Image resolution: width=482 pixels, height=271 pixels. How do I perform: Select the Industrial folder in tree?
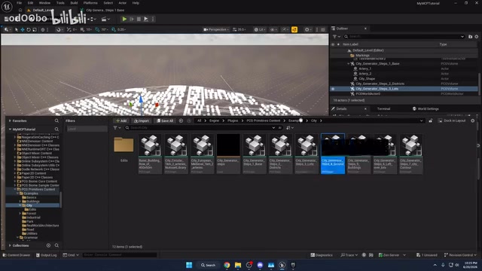point(33,218)
